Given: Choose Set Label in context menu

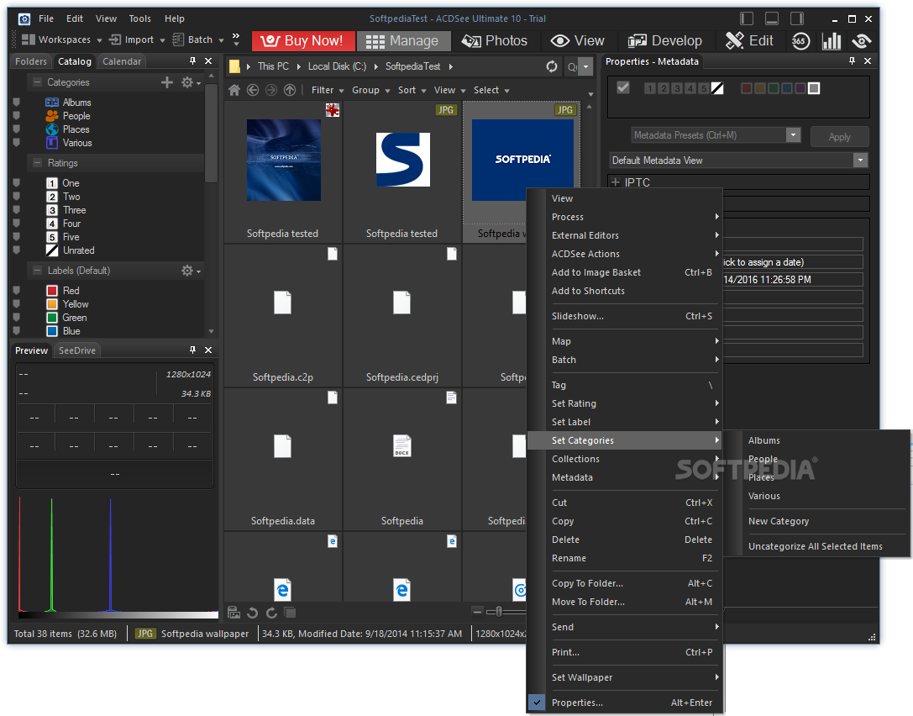Looking at the screenshot, I should click(624, 422).
